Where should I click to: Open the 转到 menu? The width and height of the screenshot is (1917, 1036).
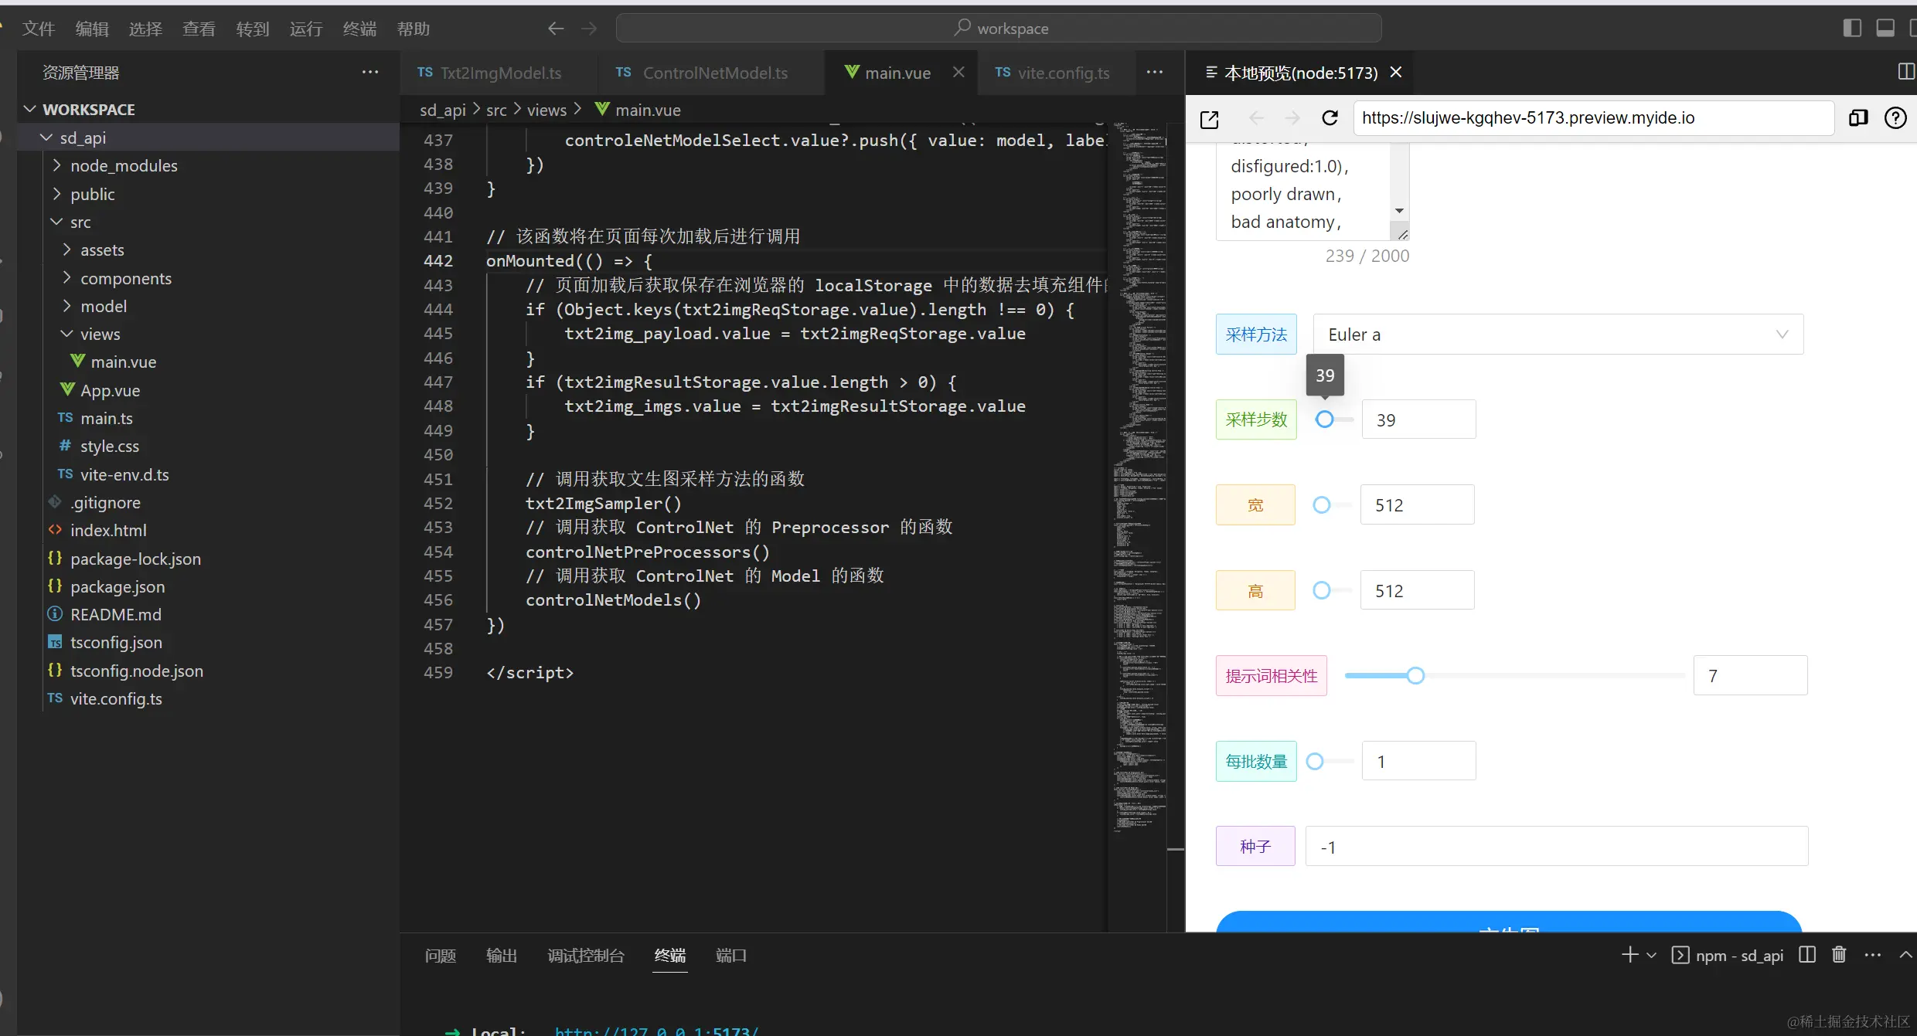[253, 29]
